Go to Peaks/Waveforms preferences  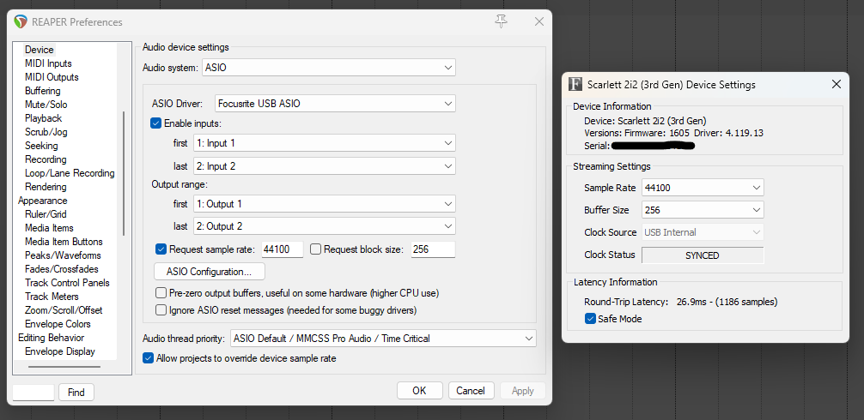[x=63, y=255]
